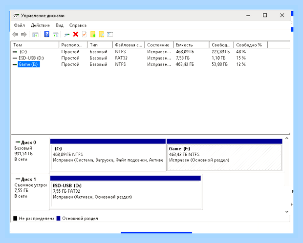Sort by Свобод... column header

(x=221, y=45)
